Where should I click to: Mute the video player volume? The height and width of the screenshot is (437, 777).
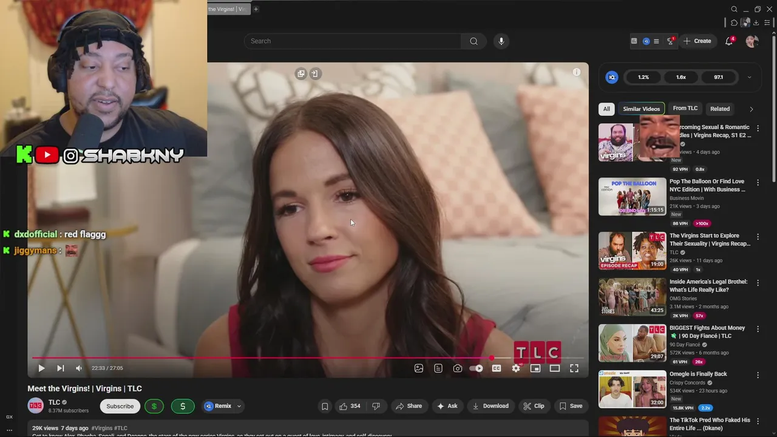click(x=79, y=368)
